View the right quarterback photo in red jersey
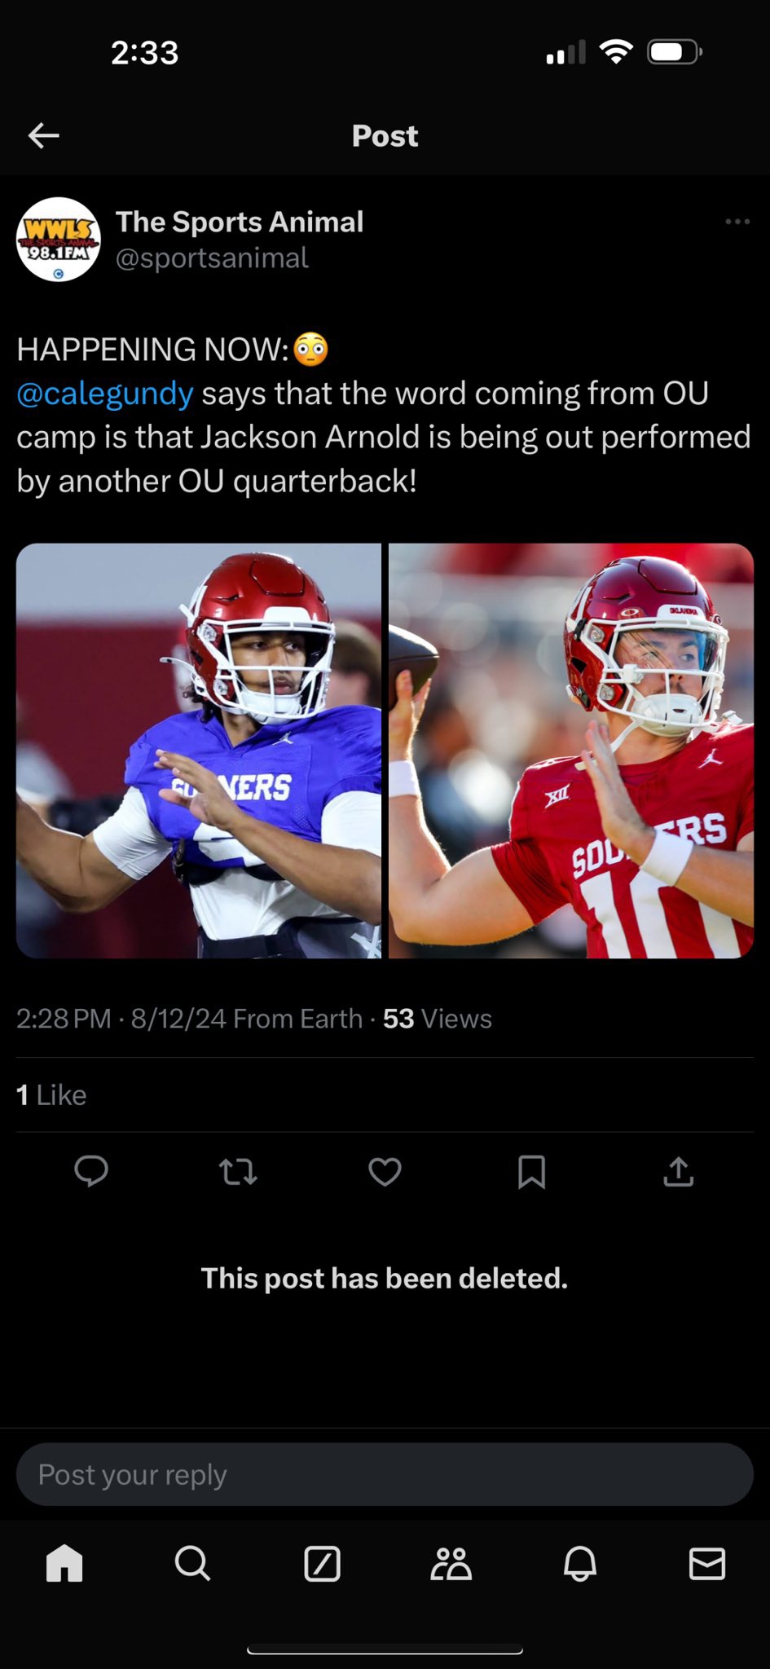The image size is (770, 1669). (570, 750)
